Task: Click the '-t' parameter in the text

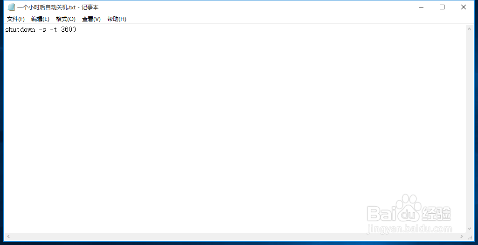Action: [x=54, y=29]
